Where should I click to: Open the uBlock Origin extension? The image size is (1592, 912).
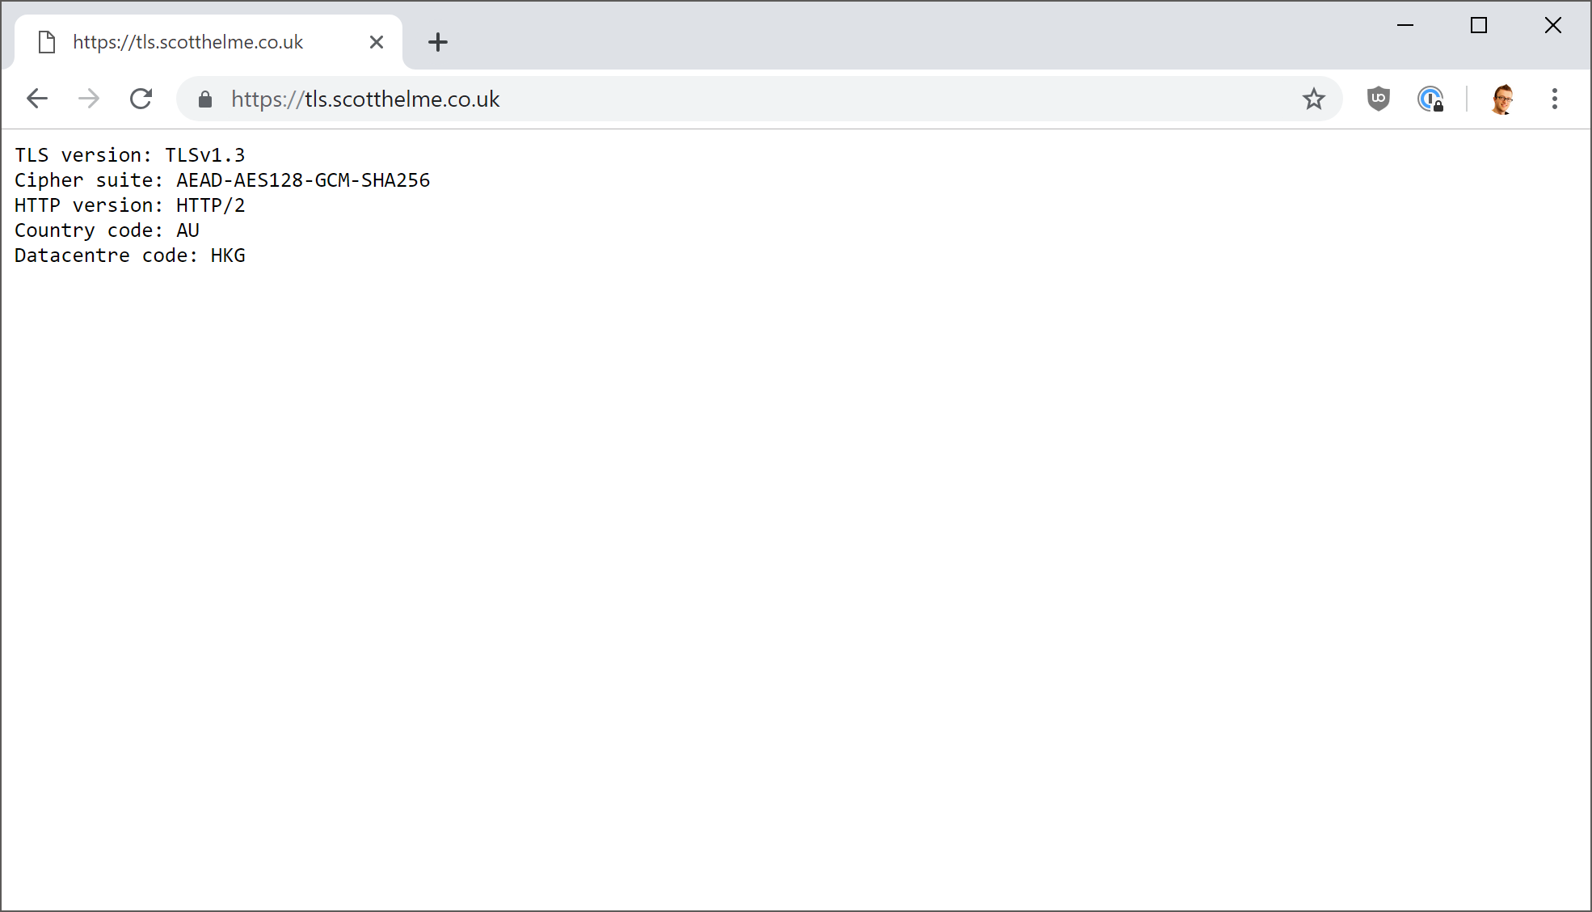(1378, 99)
